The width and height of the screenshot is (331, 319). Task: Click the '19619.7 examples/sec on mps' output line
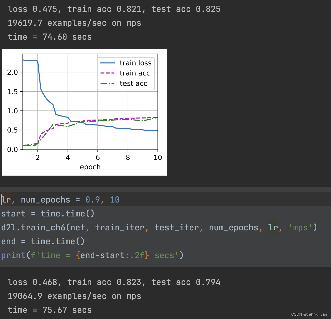coord(75,23)
